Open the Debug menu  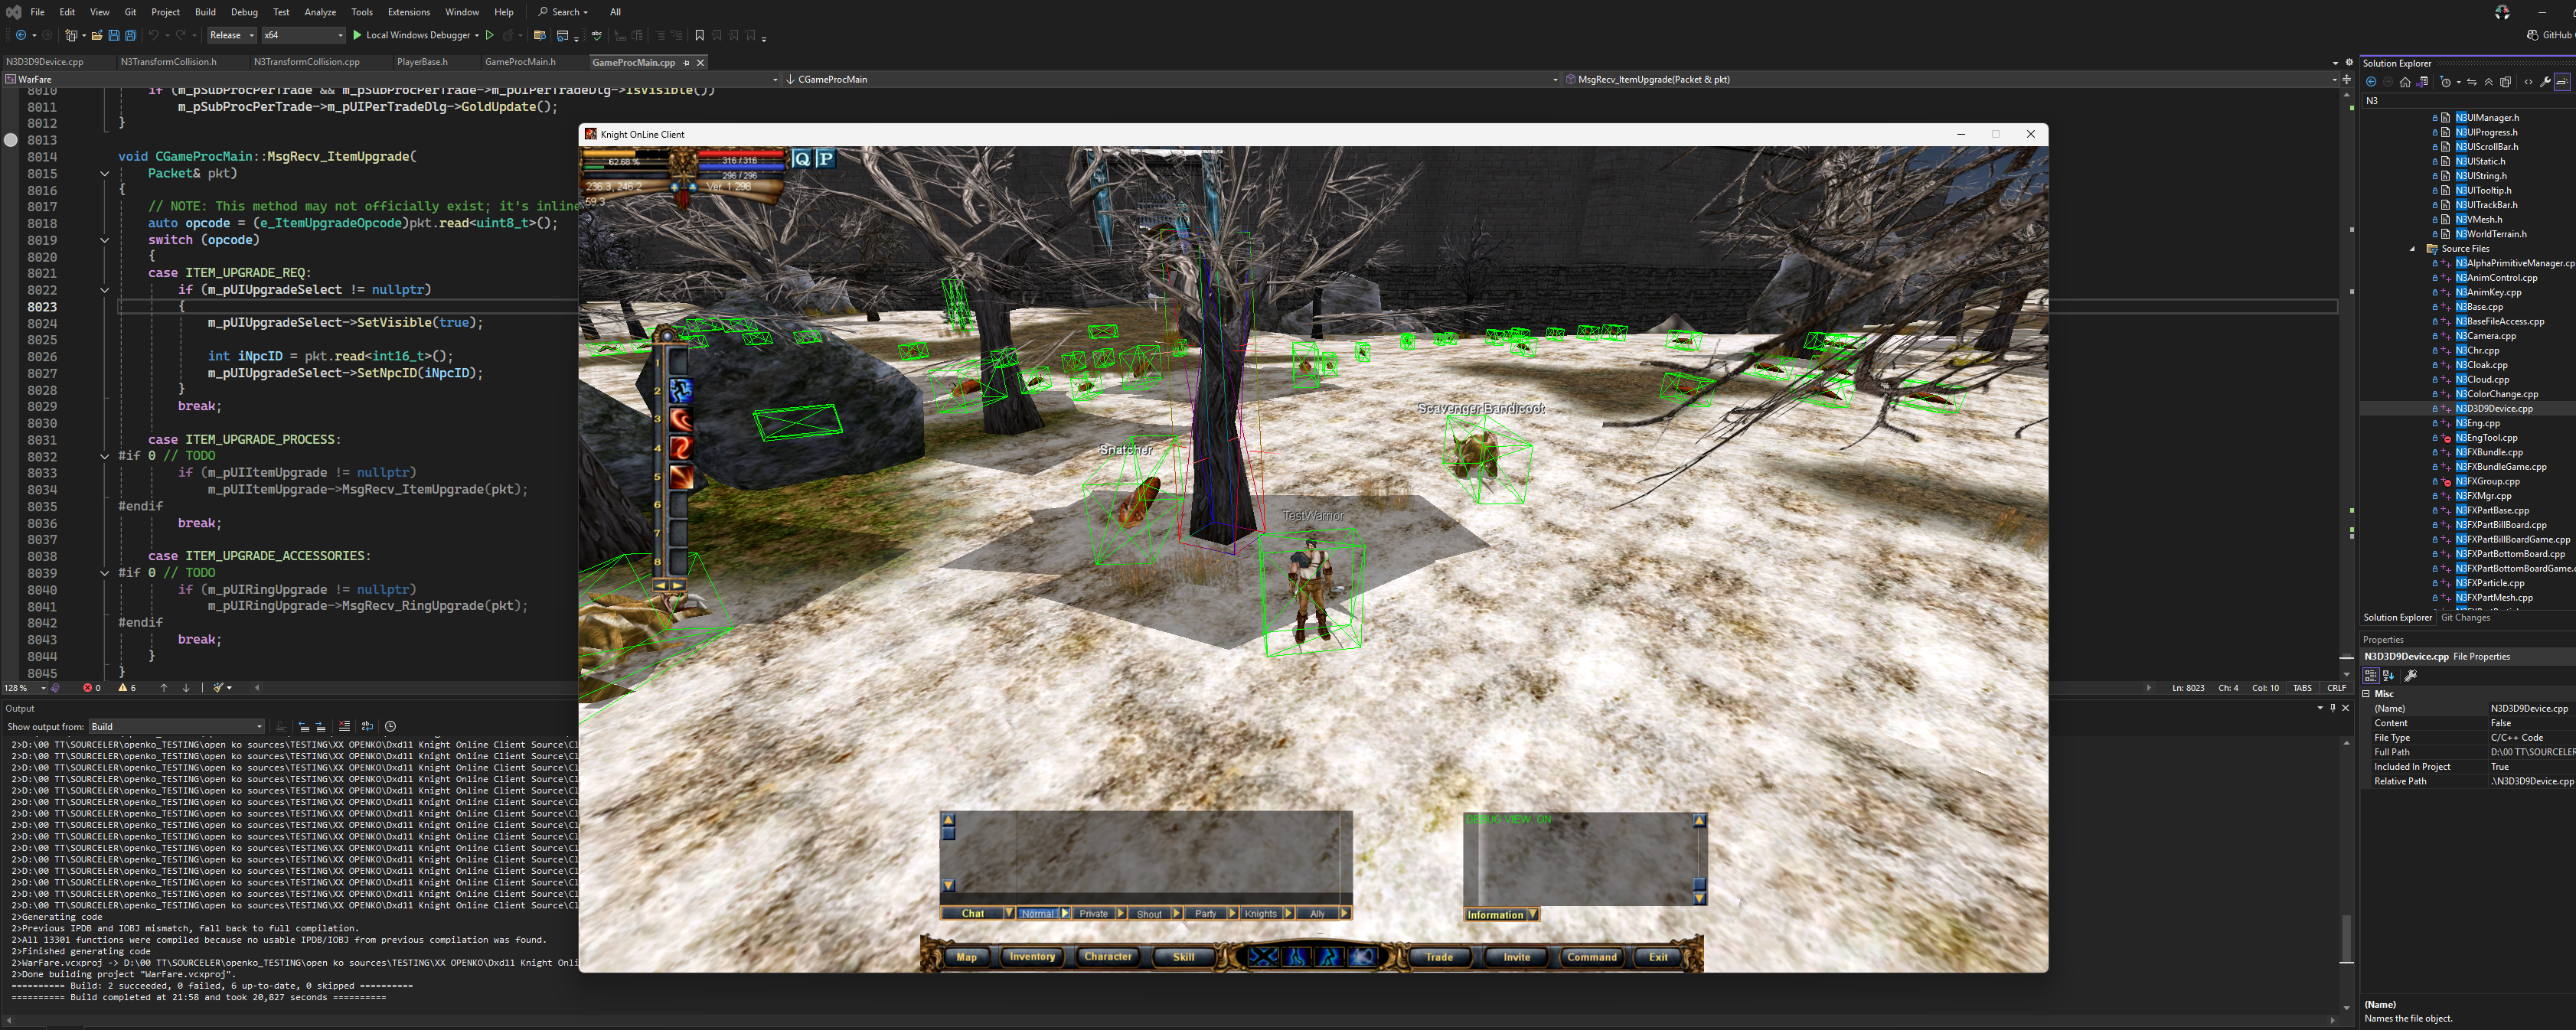244,12
